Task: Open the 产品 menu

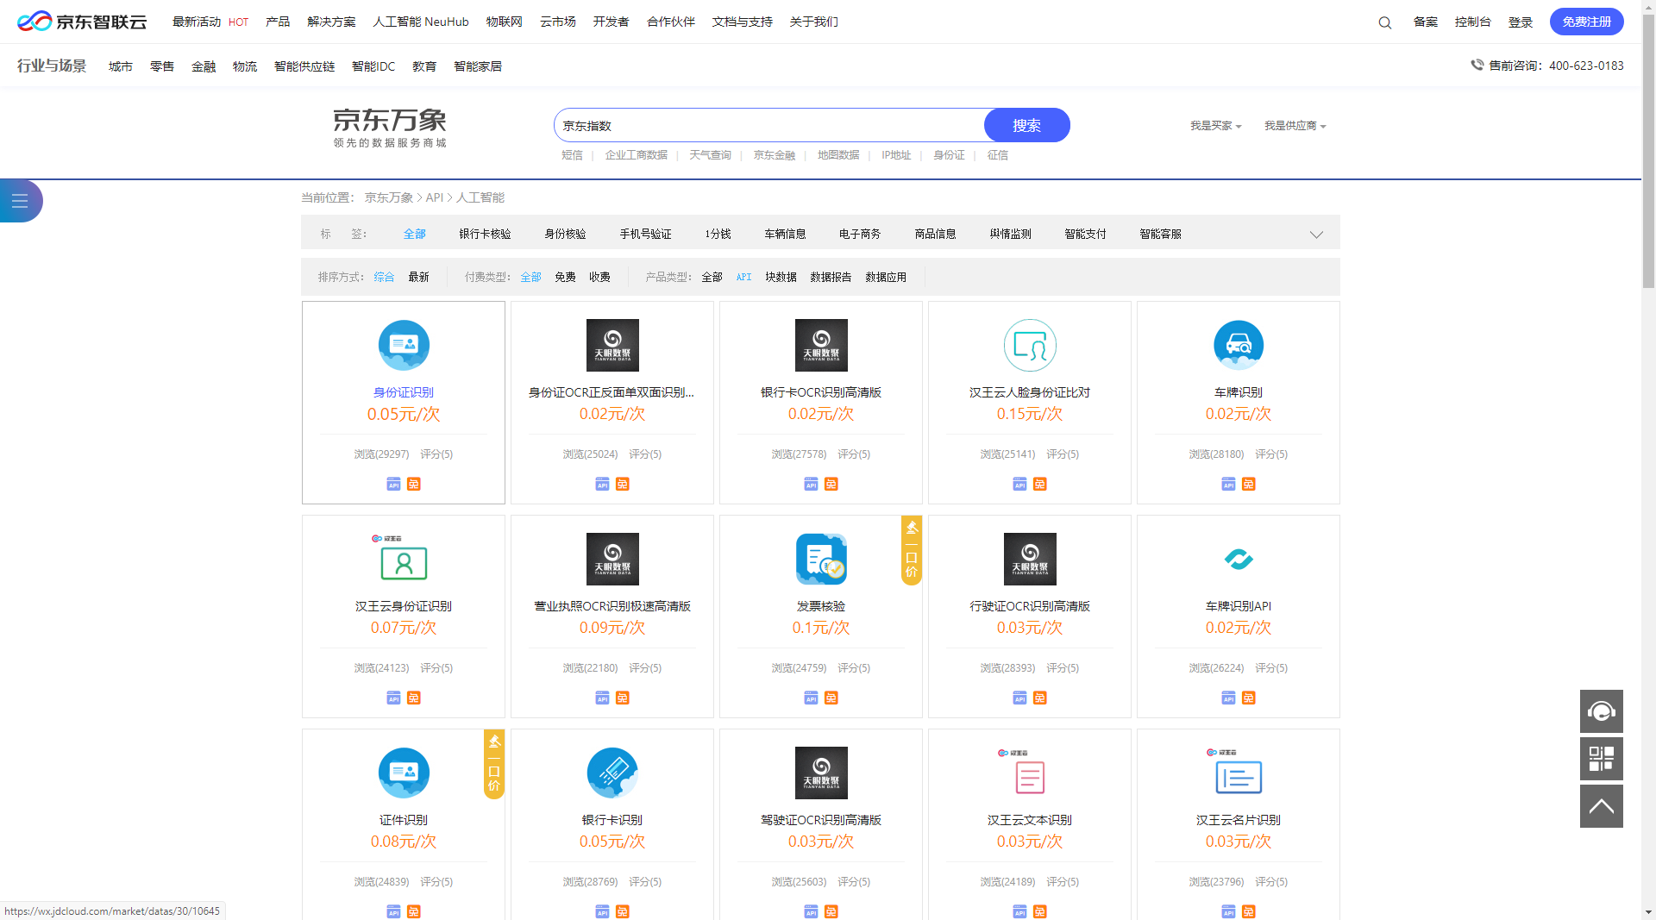Action: (278, 22)
